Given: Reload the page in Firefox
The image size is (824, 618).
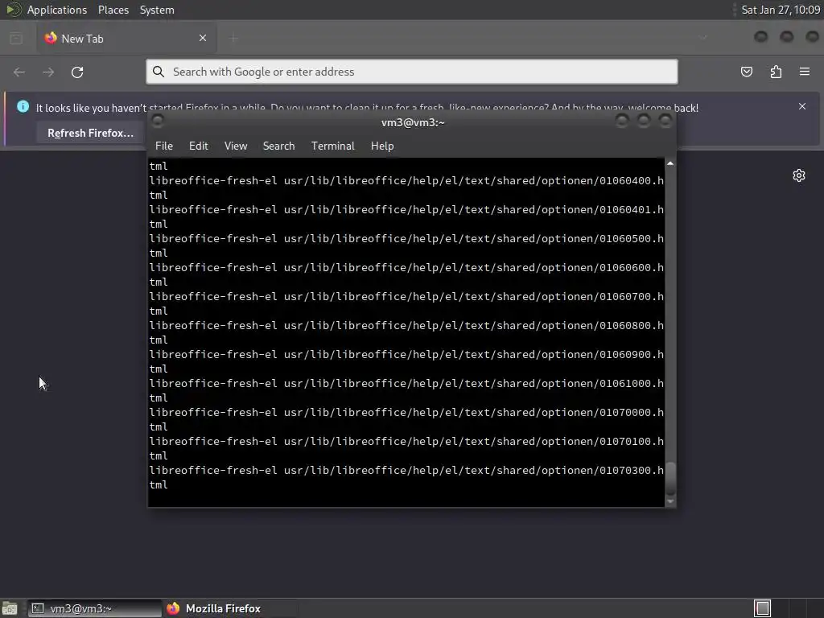Looking at the screenshot, I should (x=77, y=72).
